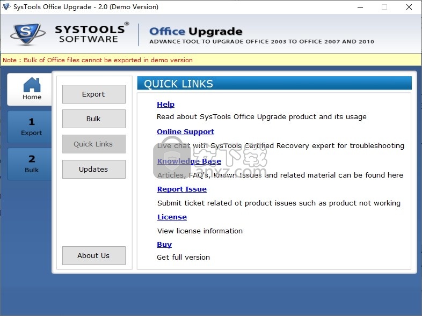Click the Office Upgrade title text

pos(196,32)
